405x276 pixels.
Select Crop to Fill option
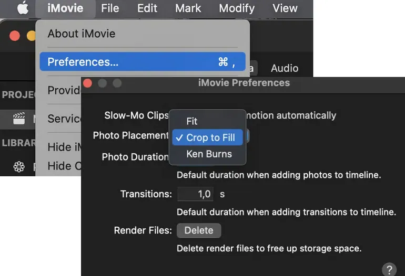click(x=207, y=137)
